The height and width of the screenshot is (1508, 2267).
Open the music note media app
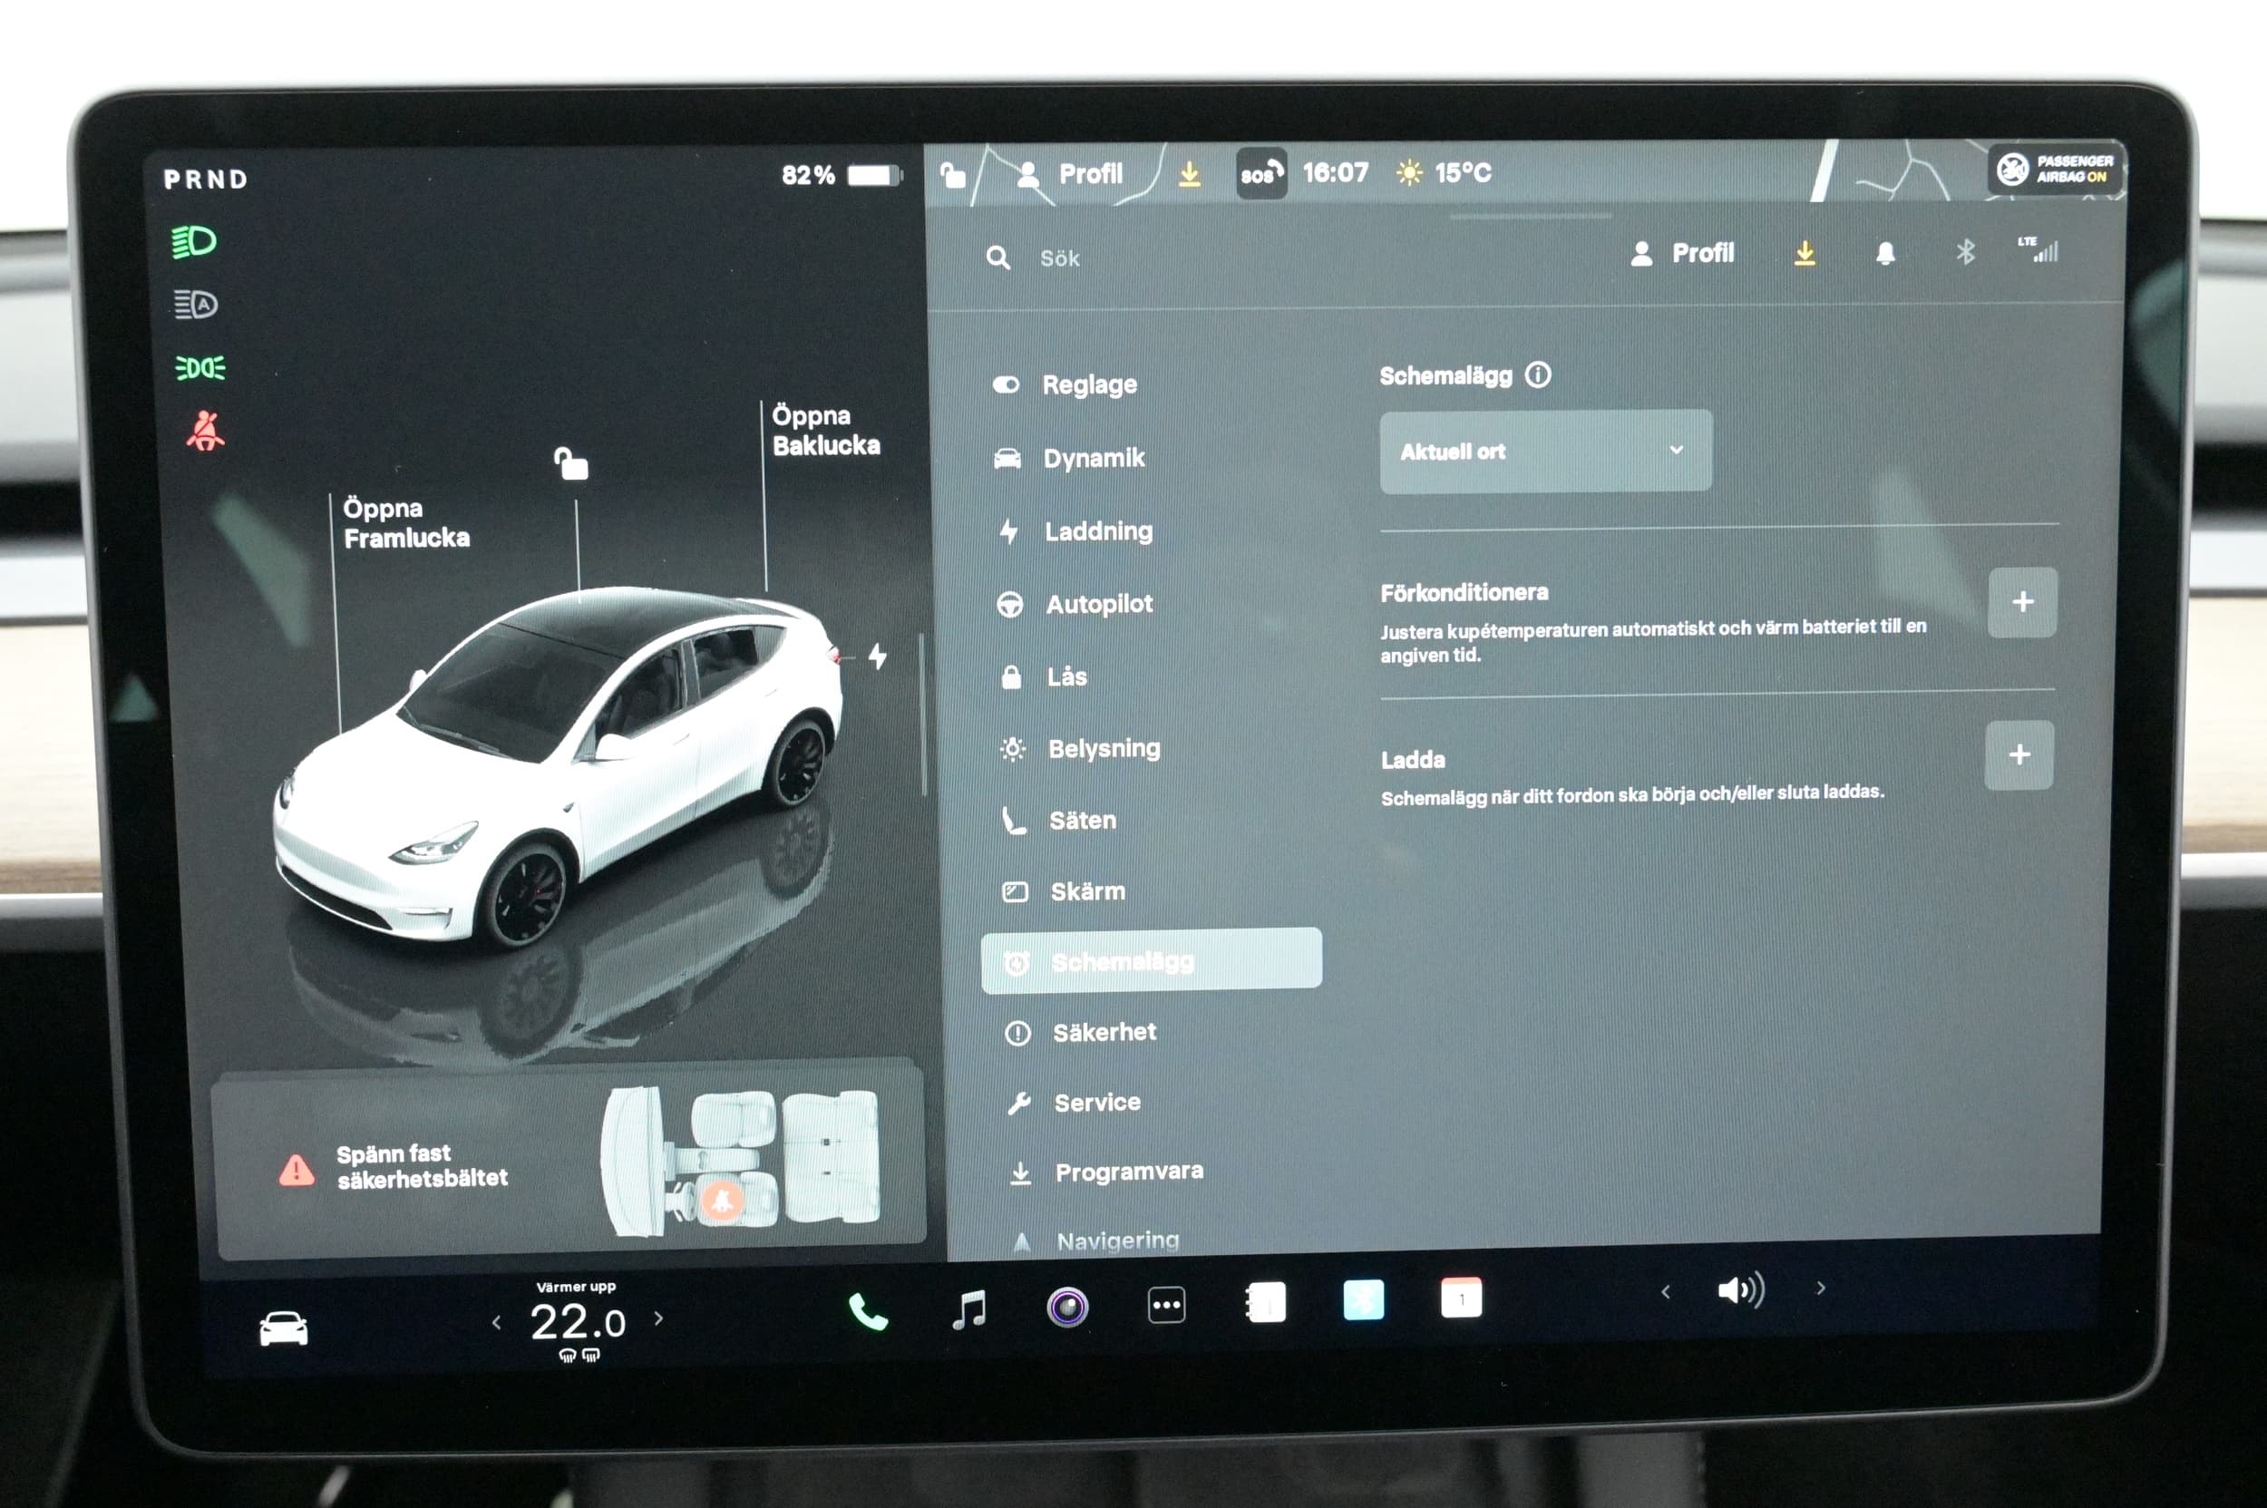coord(968,1309)
